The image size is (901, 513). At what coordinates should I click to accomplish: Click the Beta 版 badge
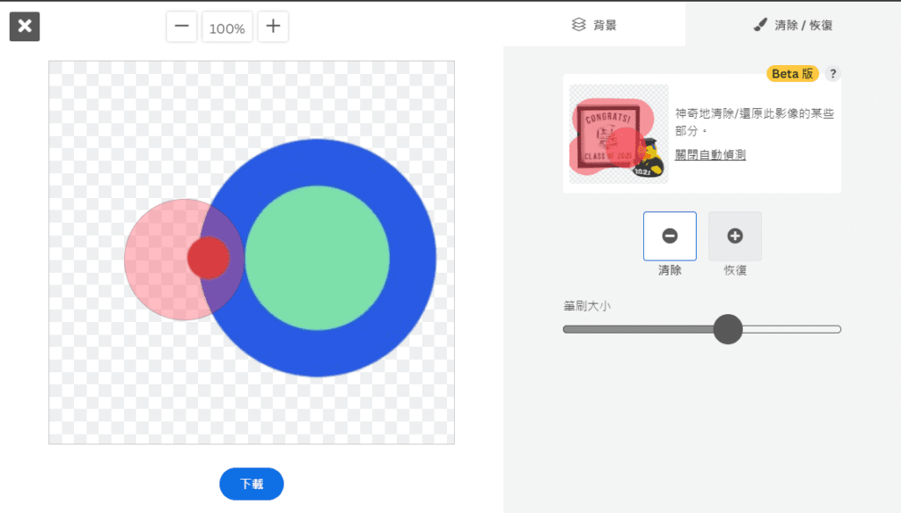(x=793, y=74)
